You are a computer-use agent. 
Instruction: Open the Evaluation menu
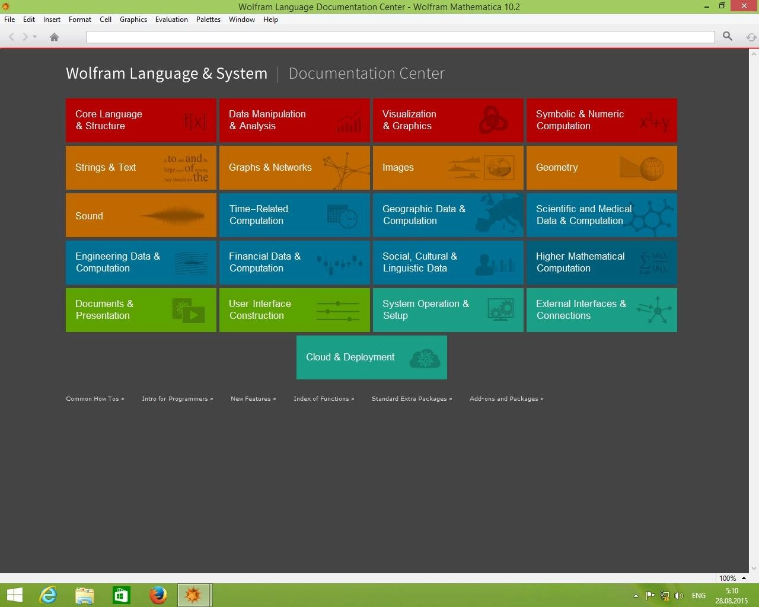tap(171, 20)
